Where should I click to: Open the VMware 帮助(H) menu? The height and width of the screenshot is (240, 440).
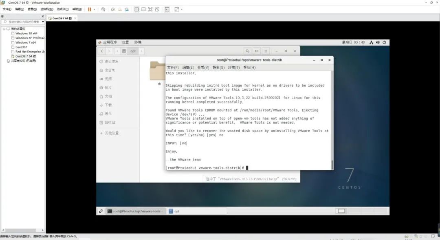[77, 9]
